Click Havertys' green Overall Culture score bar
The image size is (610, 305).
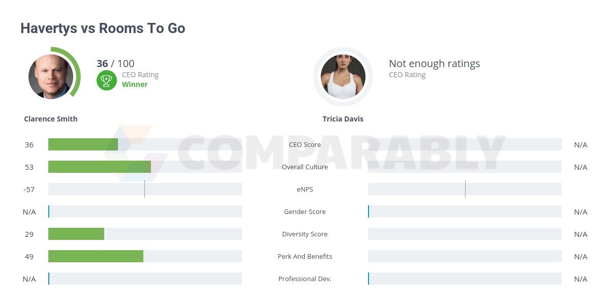99,167
